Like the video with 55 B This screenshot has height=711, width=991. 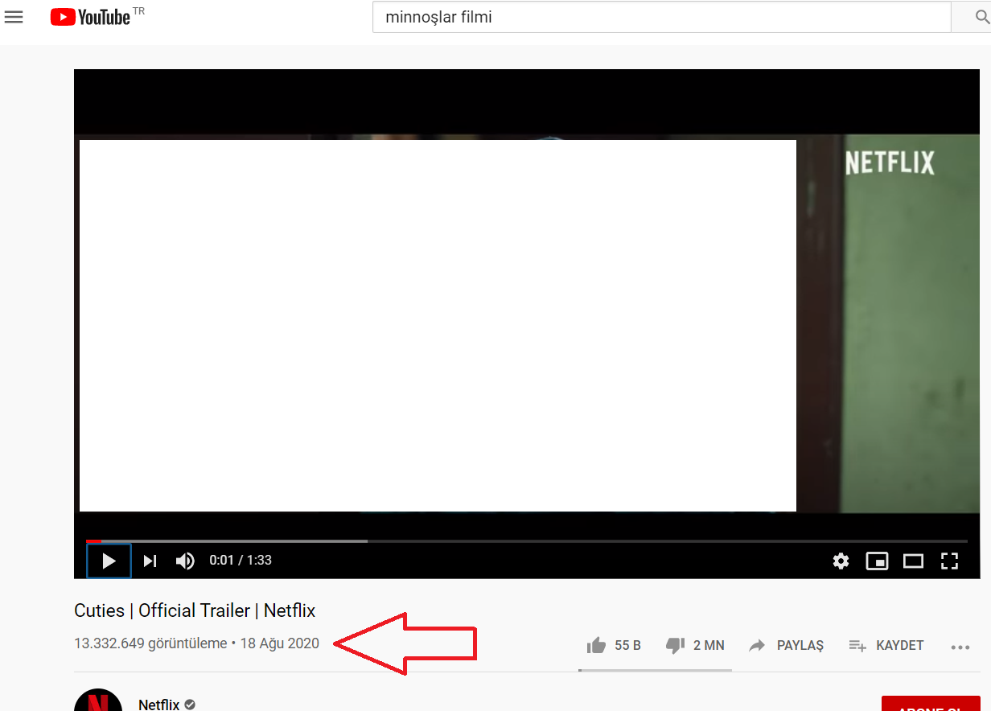pyautogui.click(x=614, y=645)
